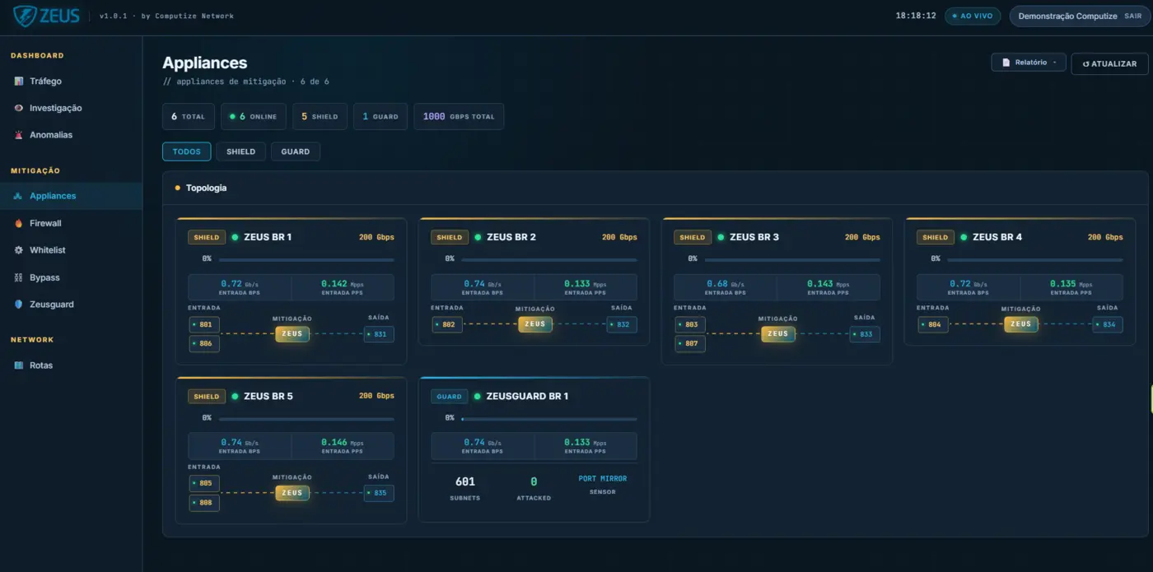The image size is (1153, 572).
Task: Click the Whitelist gear icon
Action: pyautogui.click(x=19, y=250)
